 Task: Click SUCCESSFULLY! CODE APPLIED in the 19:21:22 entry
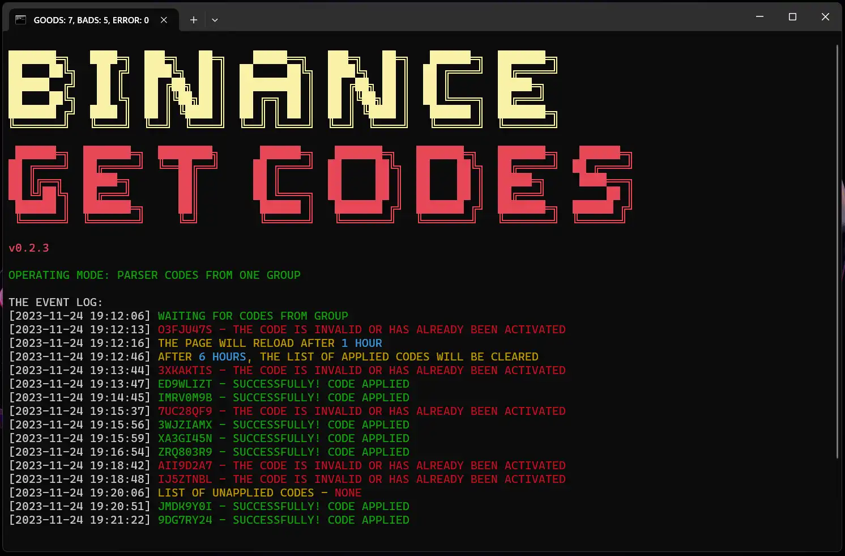(x=321, y=520)
